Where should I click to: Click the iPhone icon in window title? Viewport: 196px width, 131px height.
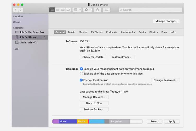89,5
